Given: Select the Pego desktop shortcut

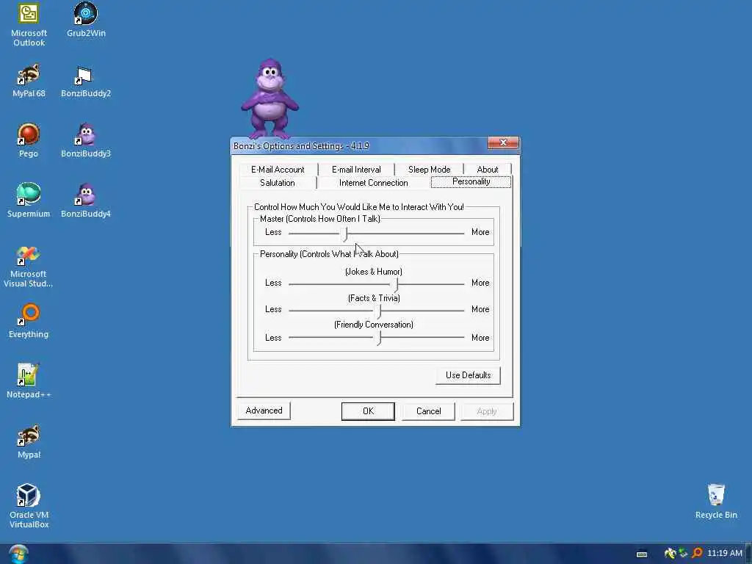Looking at the screenshot, I should 29,140.
